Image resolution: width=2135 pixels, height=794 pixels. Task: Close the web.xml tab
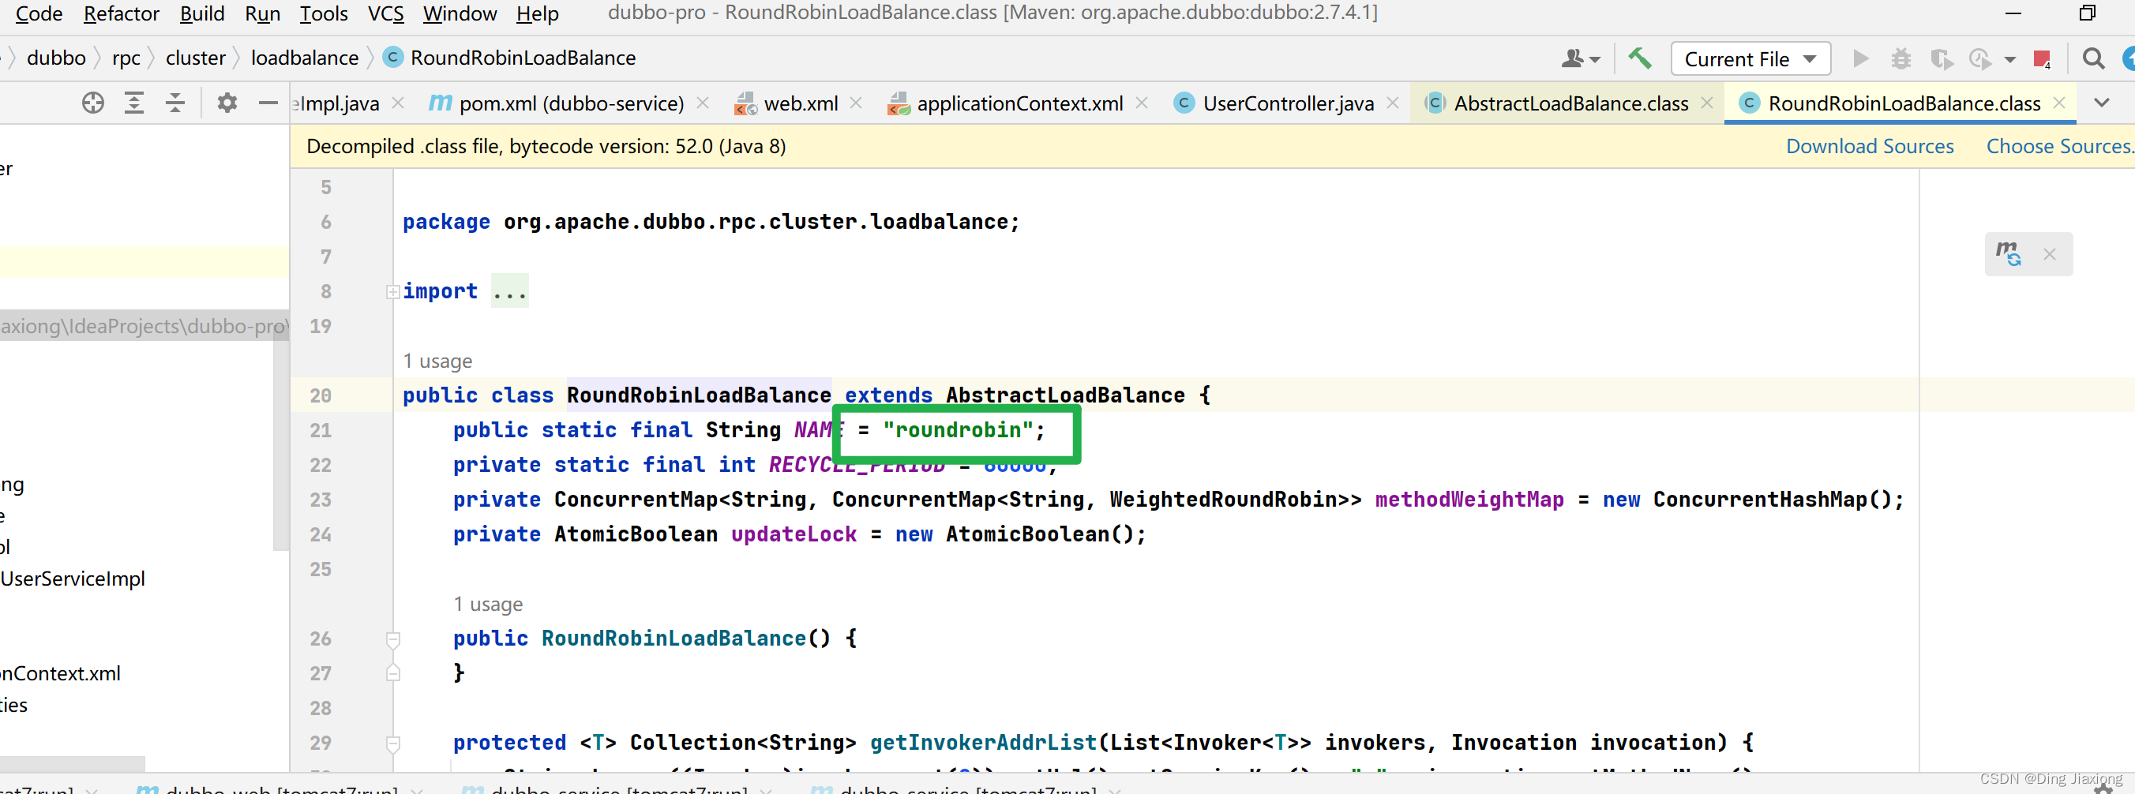tap(856, 103)
